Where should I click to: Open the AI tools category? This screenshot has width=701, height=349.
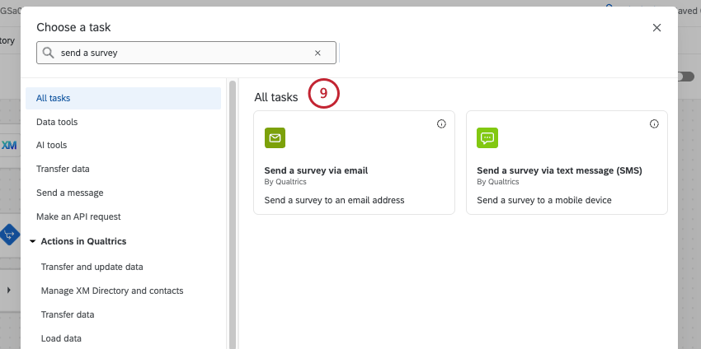[x=52, y=145]
